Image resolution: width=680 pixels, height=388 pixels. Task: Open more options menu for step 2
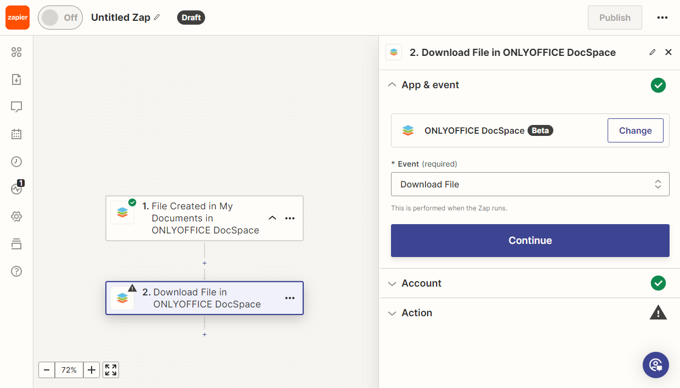(x=290, y=298)
